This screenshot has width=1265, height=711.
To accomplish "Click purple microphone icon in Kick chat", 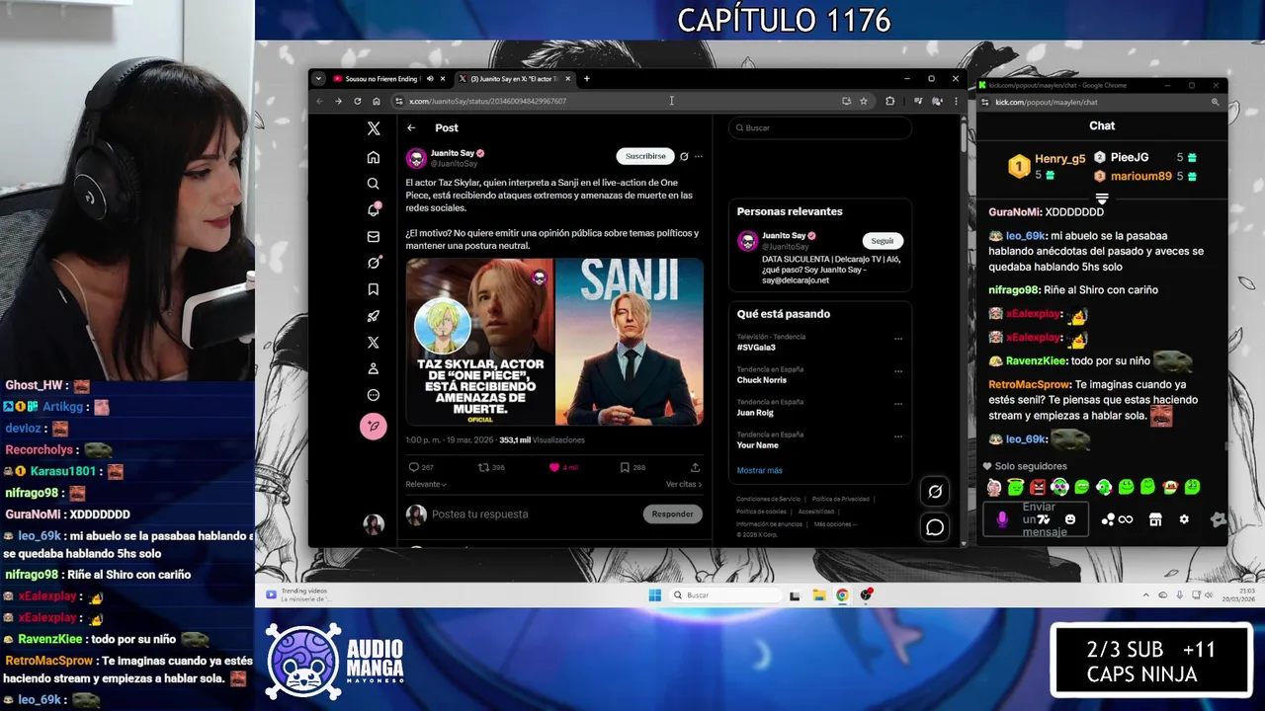I will (1002, 519).
